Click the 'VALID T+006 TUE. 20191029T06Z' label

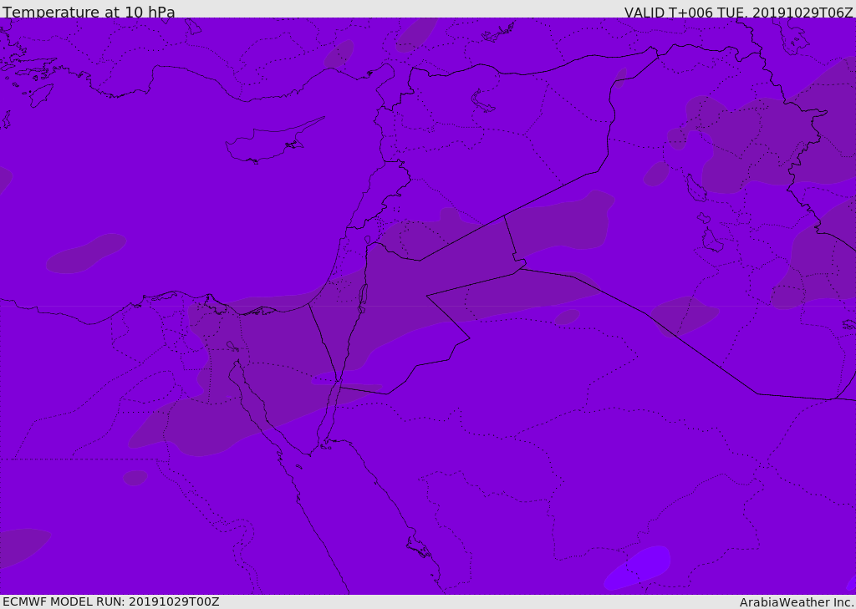[x=739, y=12]
